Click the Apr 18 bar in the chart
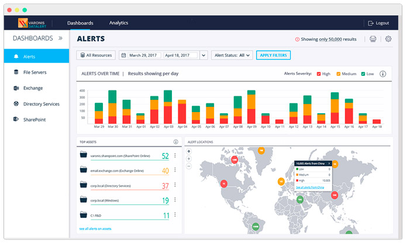The image size is (407, 244). 377,121
